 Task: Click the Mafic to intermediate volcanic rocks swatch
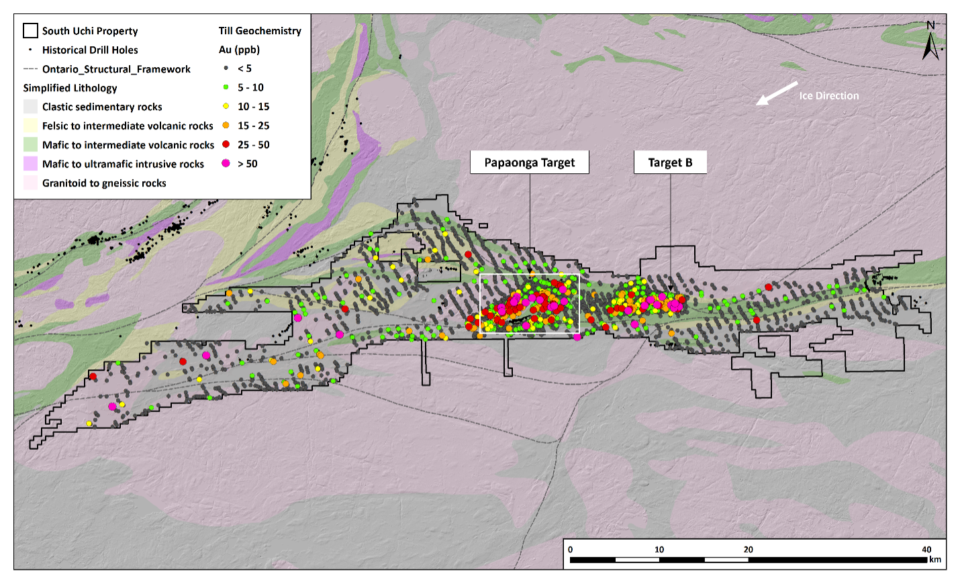[30, 144]
